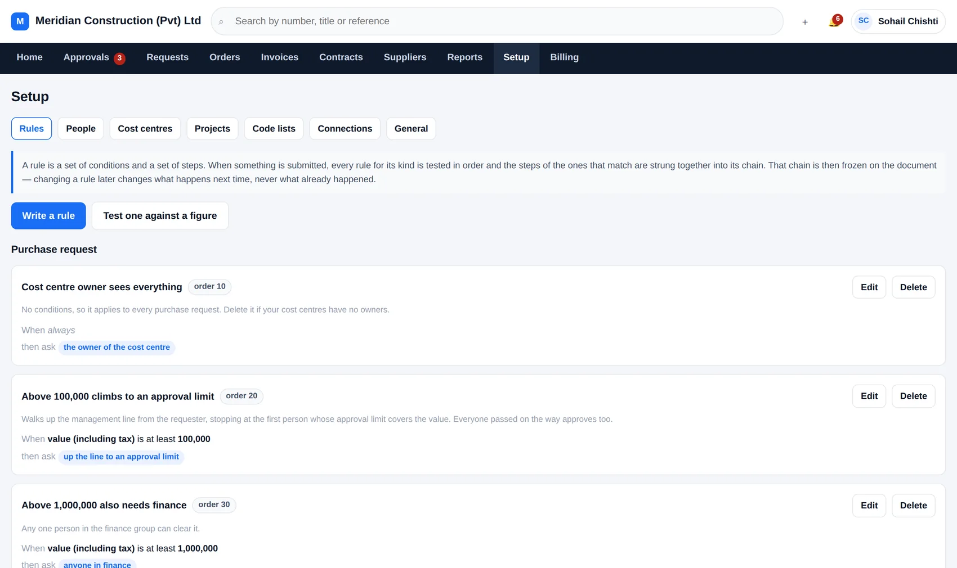Image resolution: width=957 pixels, height=568 pixels.
Task: Edit the Cost centre owner sees everything rule
Action: pyautogui.click(x=869, y=287)
